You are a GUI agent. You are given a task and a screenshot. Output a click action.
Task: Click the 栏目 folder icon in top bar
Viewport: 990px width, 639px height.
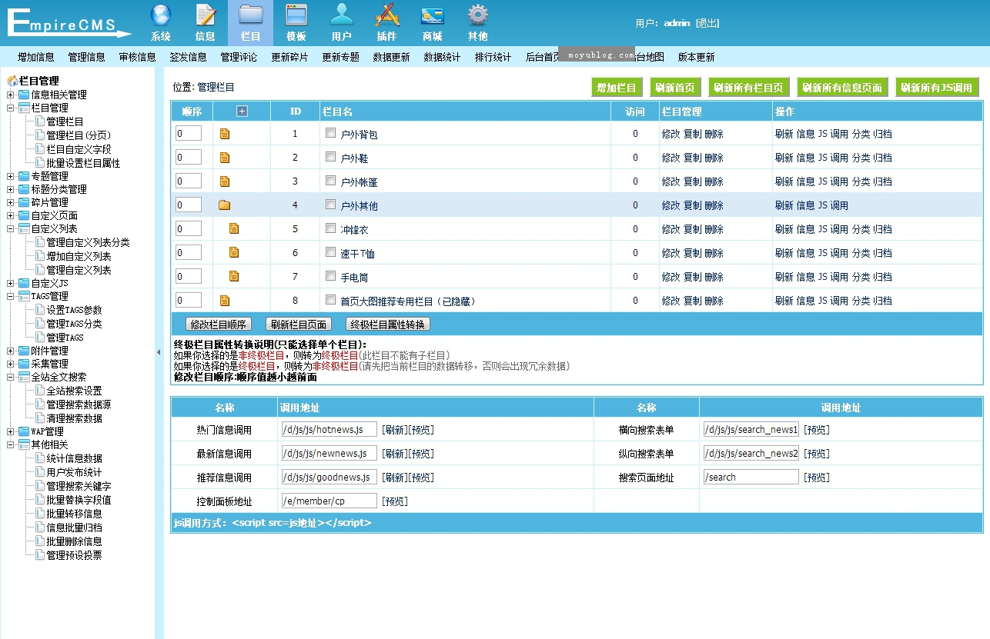251,15
